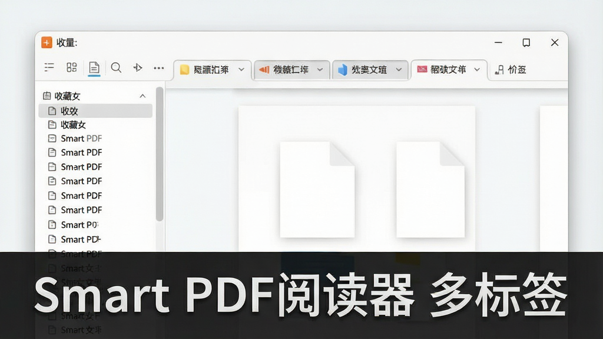Minimize the reader window
603x339 pixels.
[x=498, y=42]
